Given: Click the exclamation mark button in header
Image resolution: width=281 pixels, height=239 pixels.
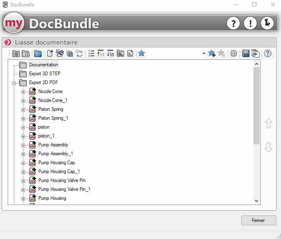Looking at the screenshot, I should [x=250, y=23].
